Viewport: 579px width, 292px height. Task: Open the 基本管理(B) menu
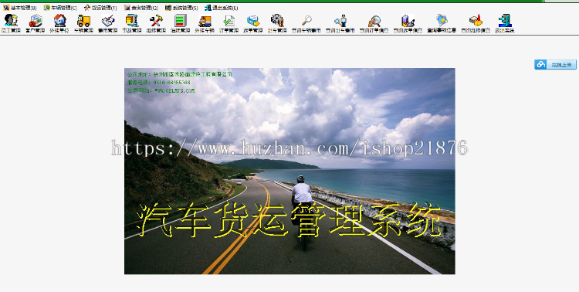click(x=20, y=8)
